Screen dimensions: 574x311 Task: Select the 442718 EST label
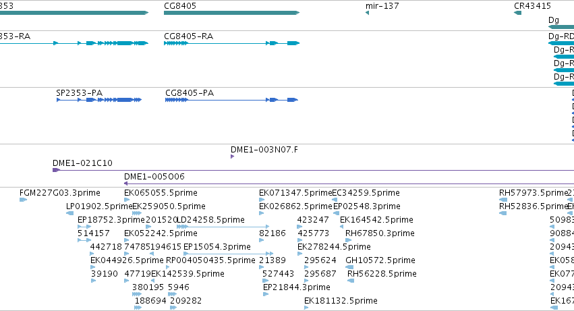click(106, 247)
